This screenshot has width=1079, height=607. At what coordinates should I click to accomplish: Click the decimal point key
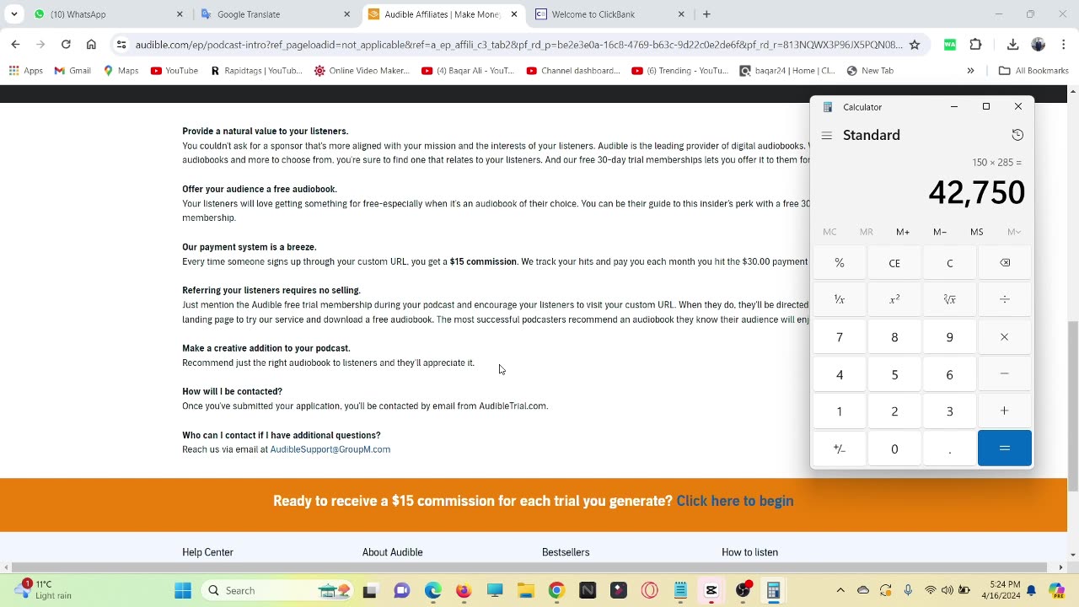coord(949,449)
